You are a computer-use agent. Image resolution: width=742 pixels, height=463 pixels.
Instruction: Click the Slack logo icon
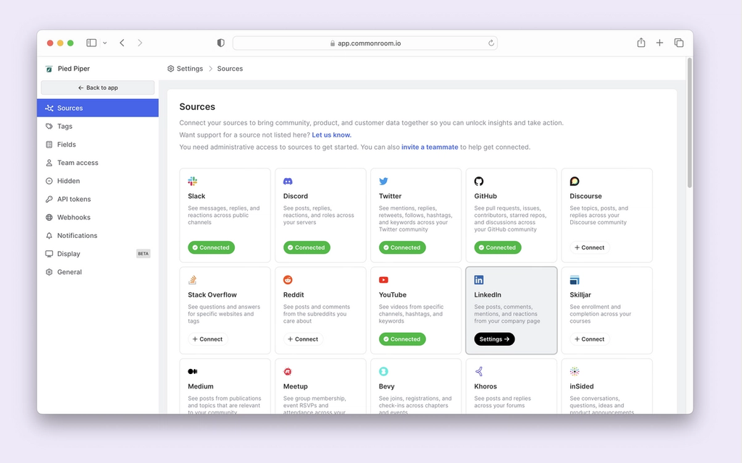pyautogui.click(x=192, y=181)
